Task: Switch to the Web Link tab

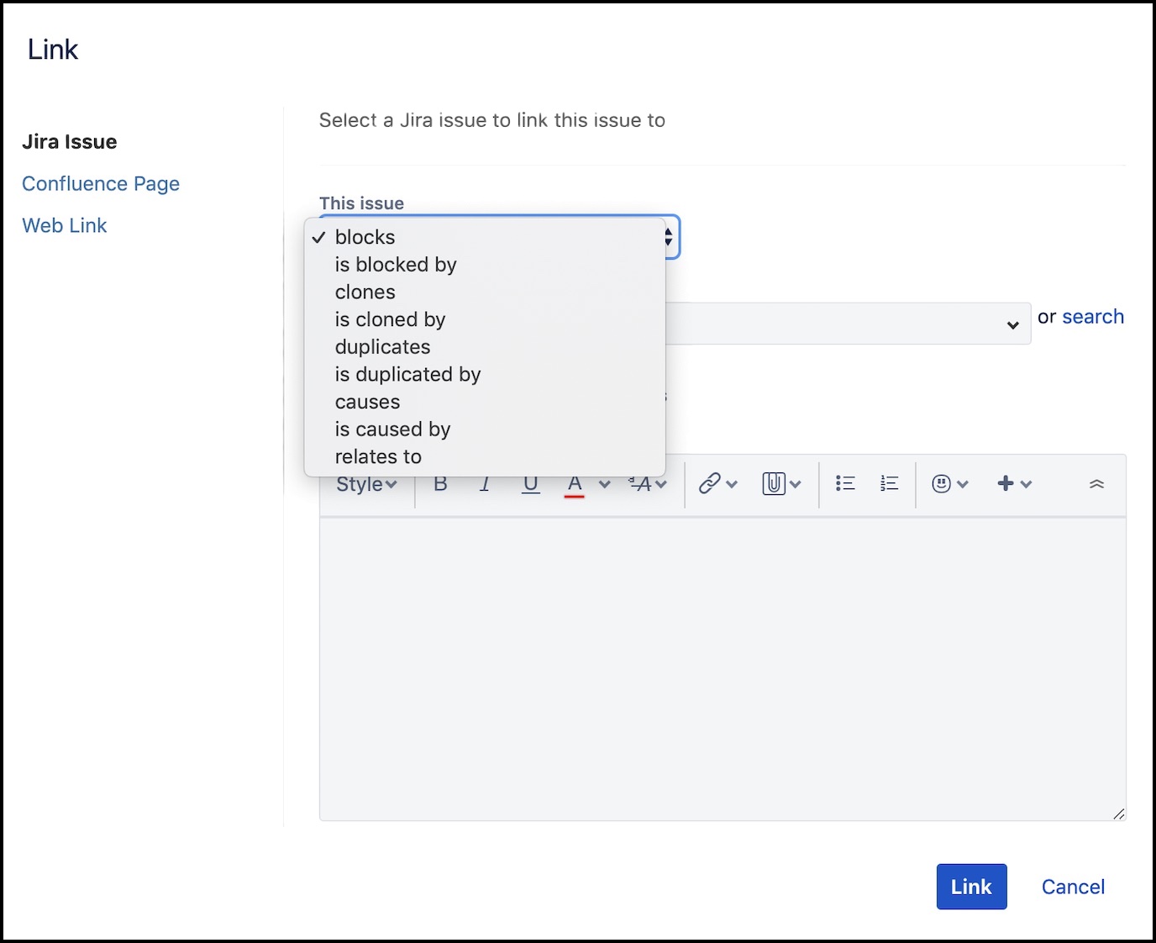Action: coord(64,225)
